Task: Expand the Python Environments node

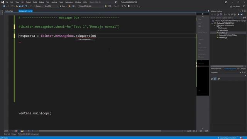Action: click(214, 25)
